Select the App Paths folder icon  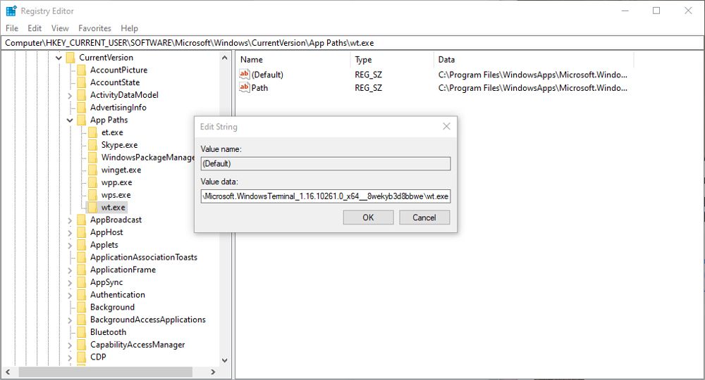tap(81, 120)
